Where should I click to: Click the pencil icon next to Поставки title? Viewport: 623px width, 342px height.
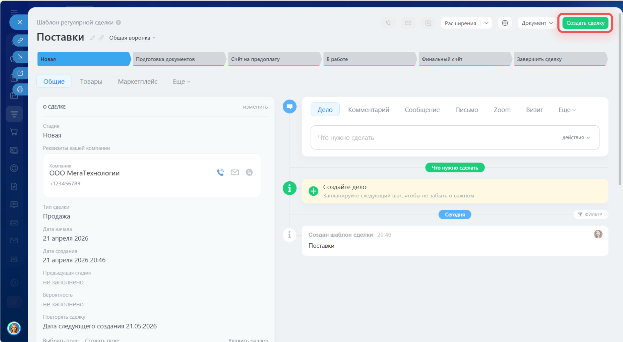click(x=92, y=38)
